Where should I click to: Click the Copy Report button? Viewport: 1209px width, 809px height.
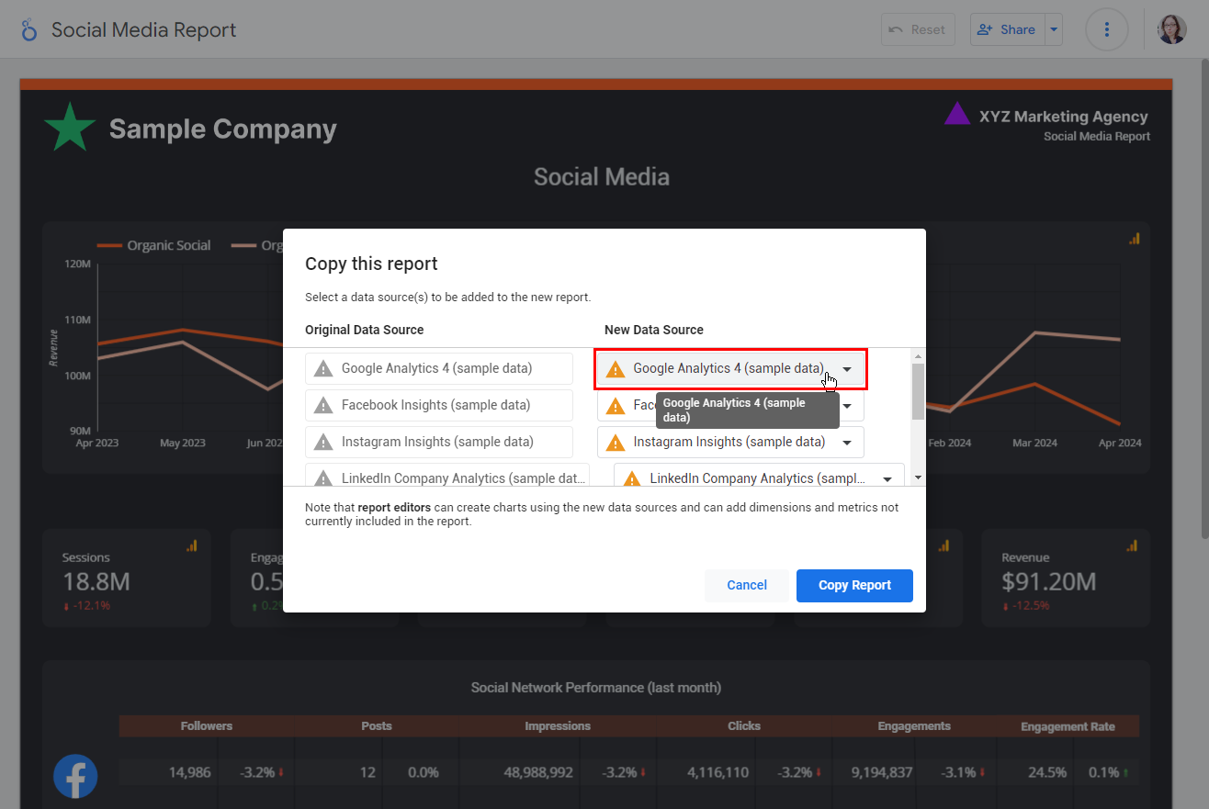click(854, 586)
